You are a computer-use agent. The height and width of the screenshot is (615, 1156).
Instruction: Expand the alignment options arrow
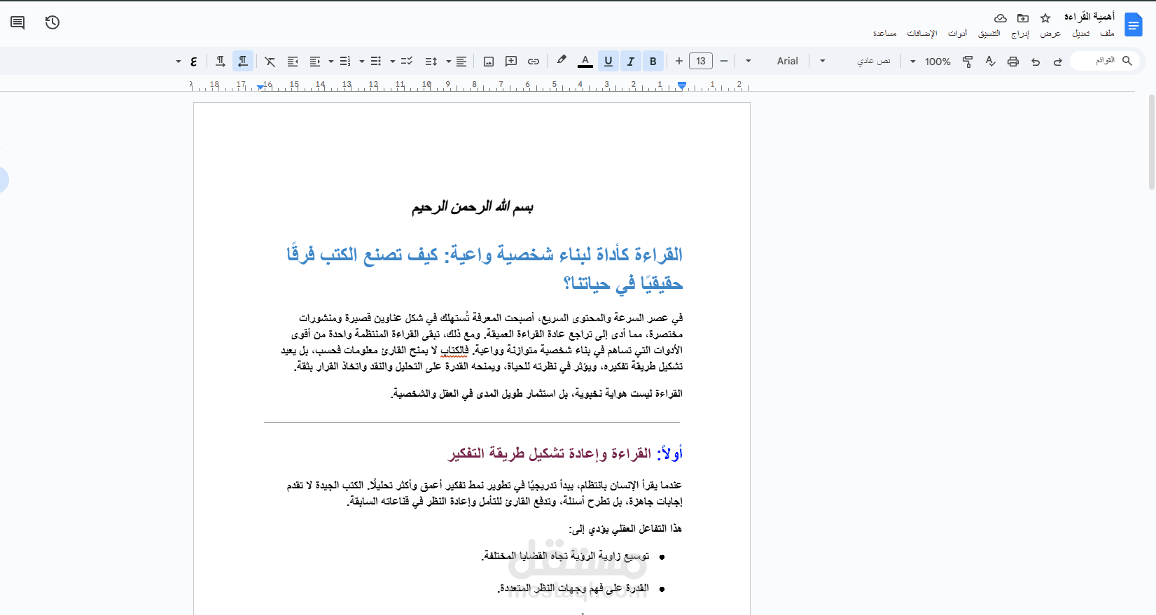tap(449, 62)
